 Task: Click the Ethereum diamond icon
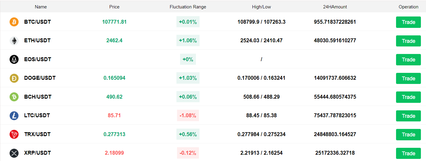click(x=14, y=40)
